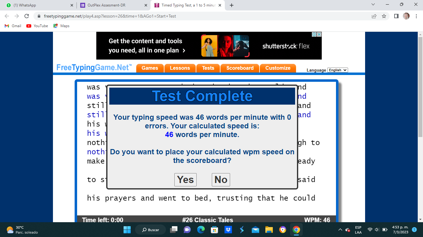Open battery status icon
Screen dimensions: 423x237
point(385,230)
